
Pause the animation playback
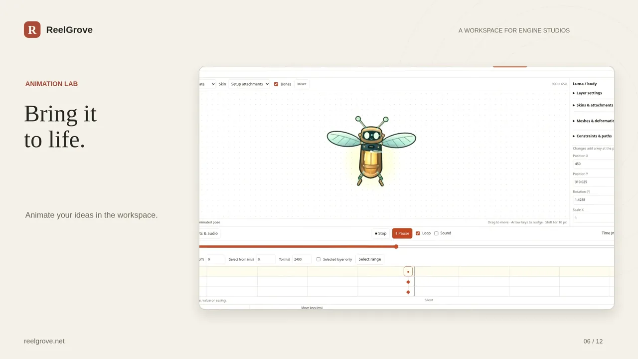coord(402,233)
